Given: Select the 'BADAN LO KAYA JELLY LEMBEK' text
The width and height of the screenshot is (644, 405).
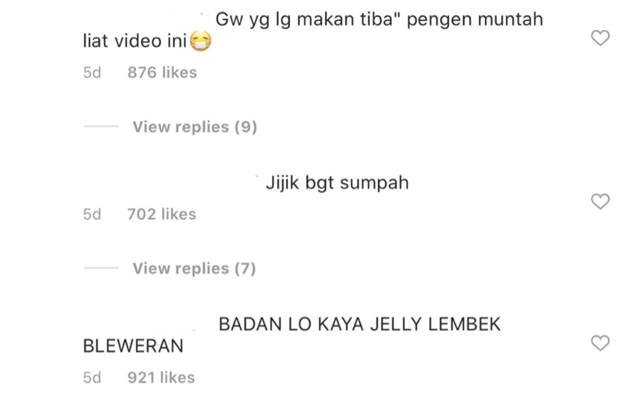Looking at the screenshot, I should coord(359,325).
